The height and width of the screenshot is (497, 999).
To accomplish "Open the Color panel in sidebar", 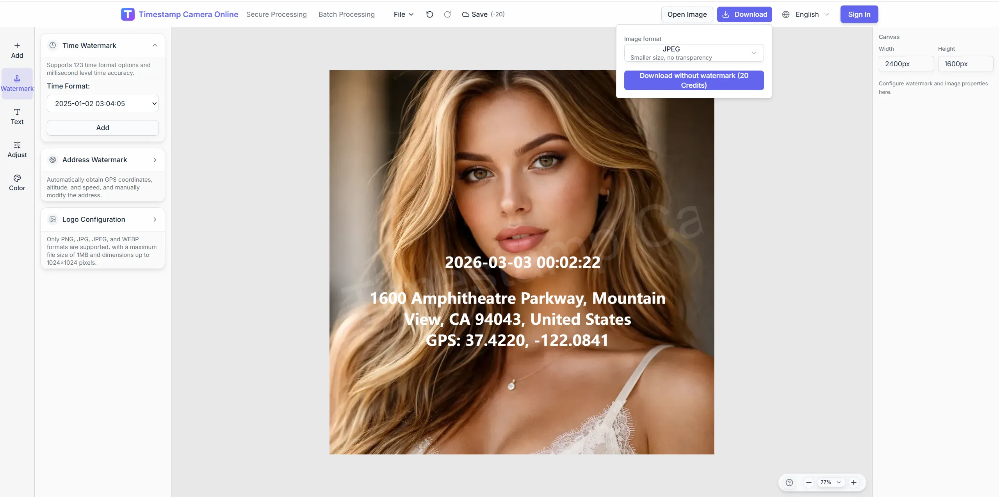I will point(17,182).
